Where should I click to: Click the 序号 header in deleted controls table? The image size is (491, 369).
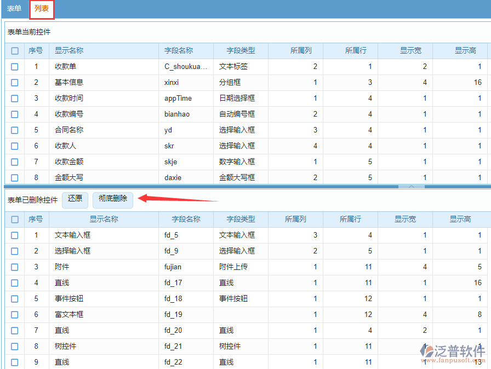36,219
